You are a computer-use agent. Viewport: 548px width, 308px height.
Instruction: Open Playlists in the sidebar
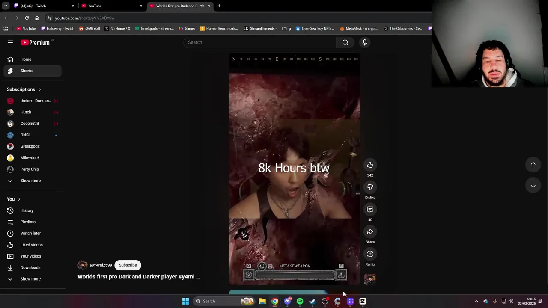coord(33,222)
